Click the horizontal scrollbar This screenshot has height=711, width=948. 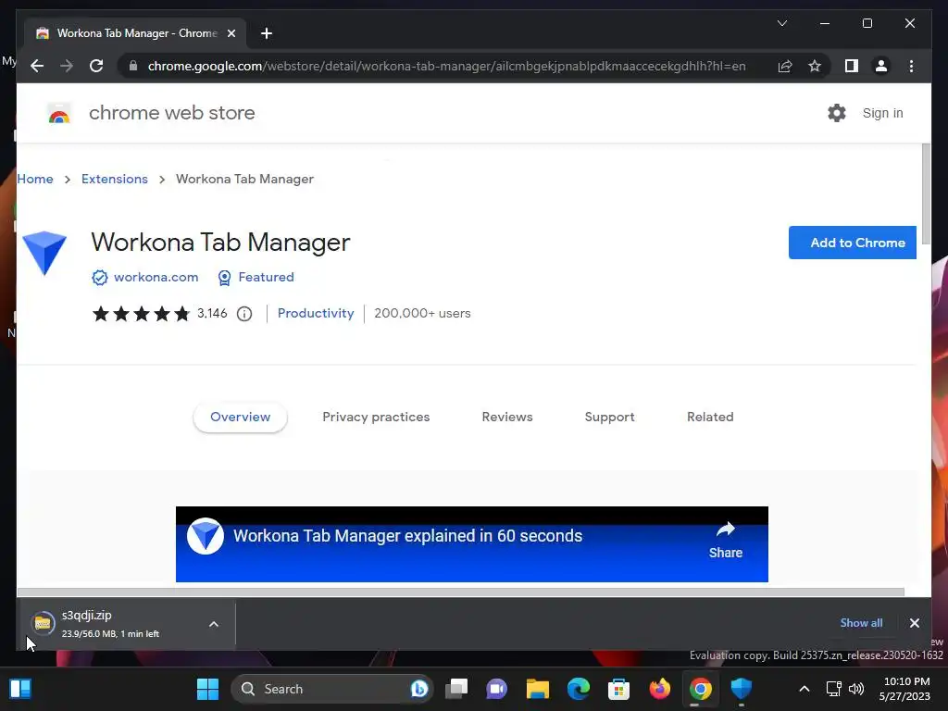[x=461, y=592]
